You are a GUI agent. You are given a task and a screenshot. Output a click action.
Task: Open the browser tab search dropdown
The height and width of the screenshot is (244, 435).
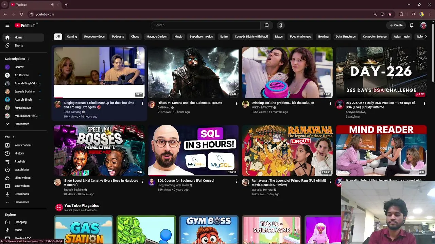pos(5,5)
